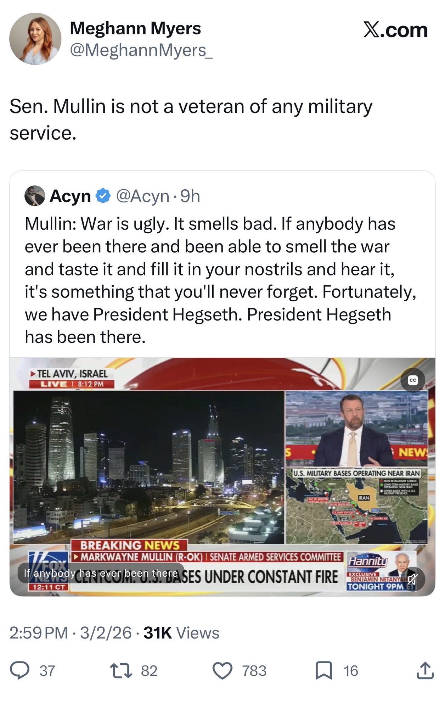
Task: Click the X.com logo
Action: coord(395,30)
